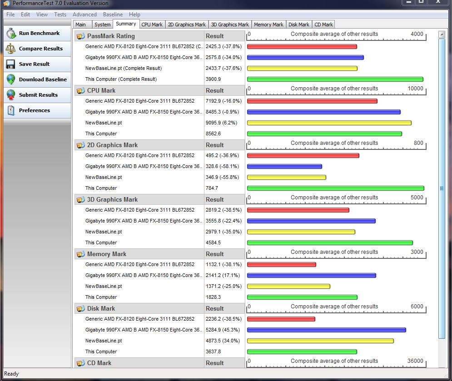This screenshot has height=381, width=452.
Task: Click the blue Disk Mark bar for Gigabyte 990FX
Action: (x=326, y=330)
